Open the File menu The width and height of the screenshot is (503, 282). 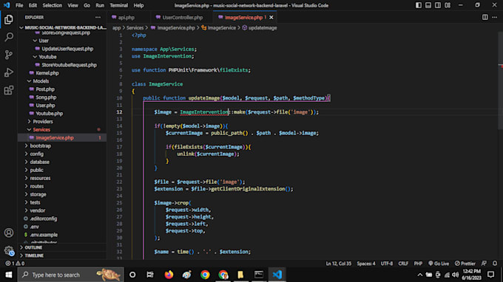[19, 5]
